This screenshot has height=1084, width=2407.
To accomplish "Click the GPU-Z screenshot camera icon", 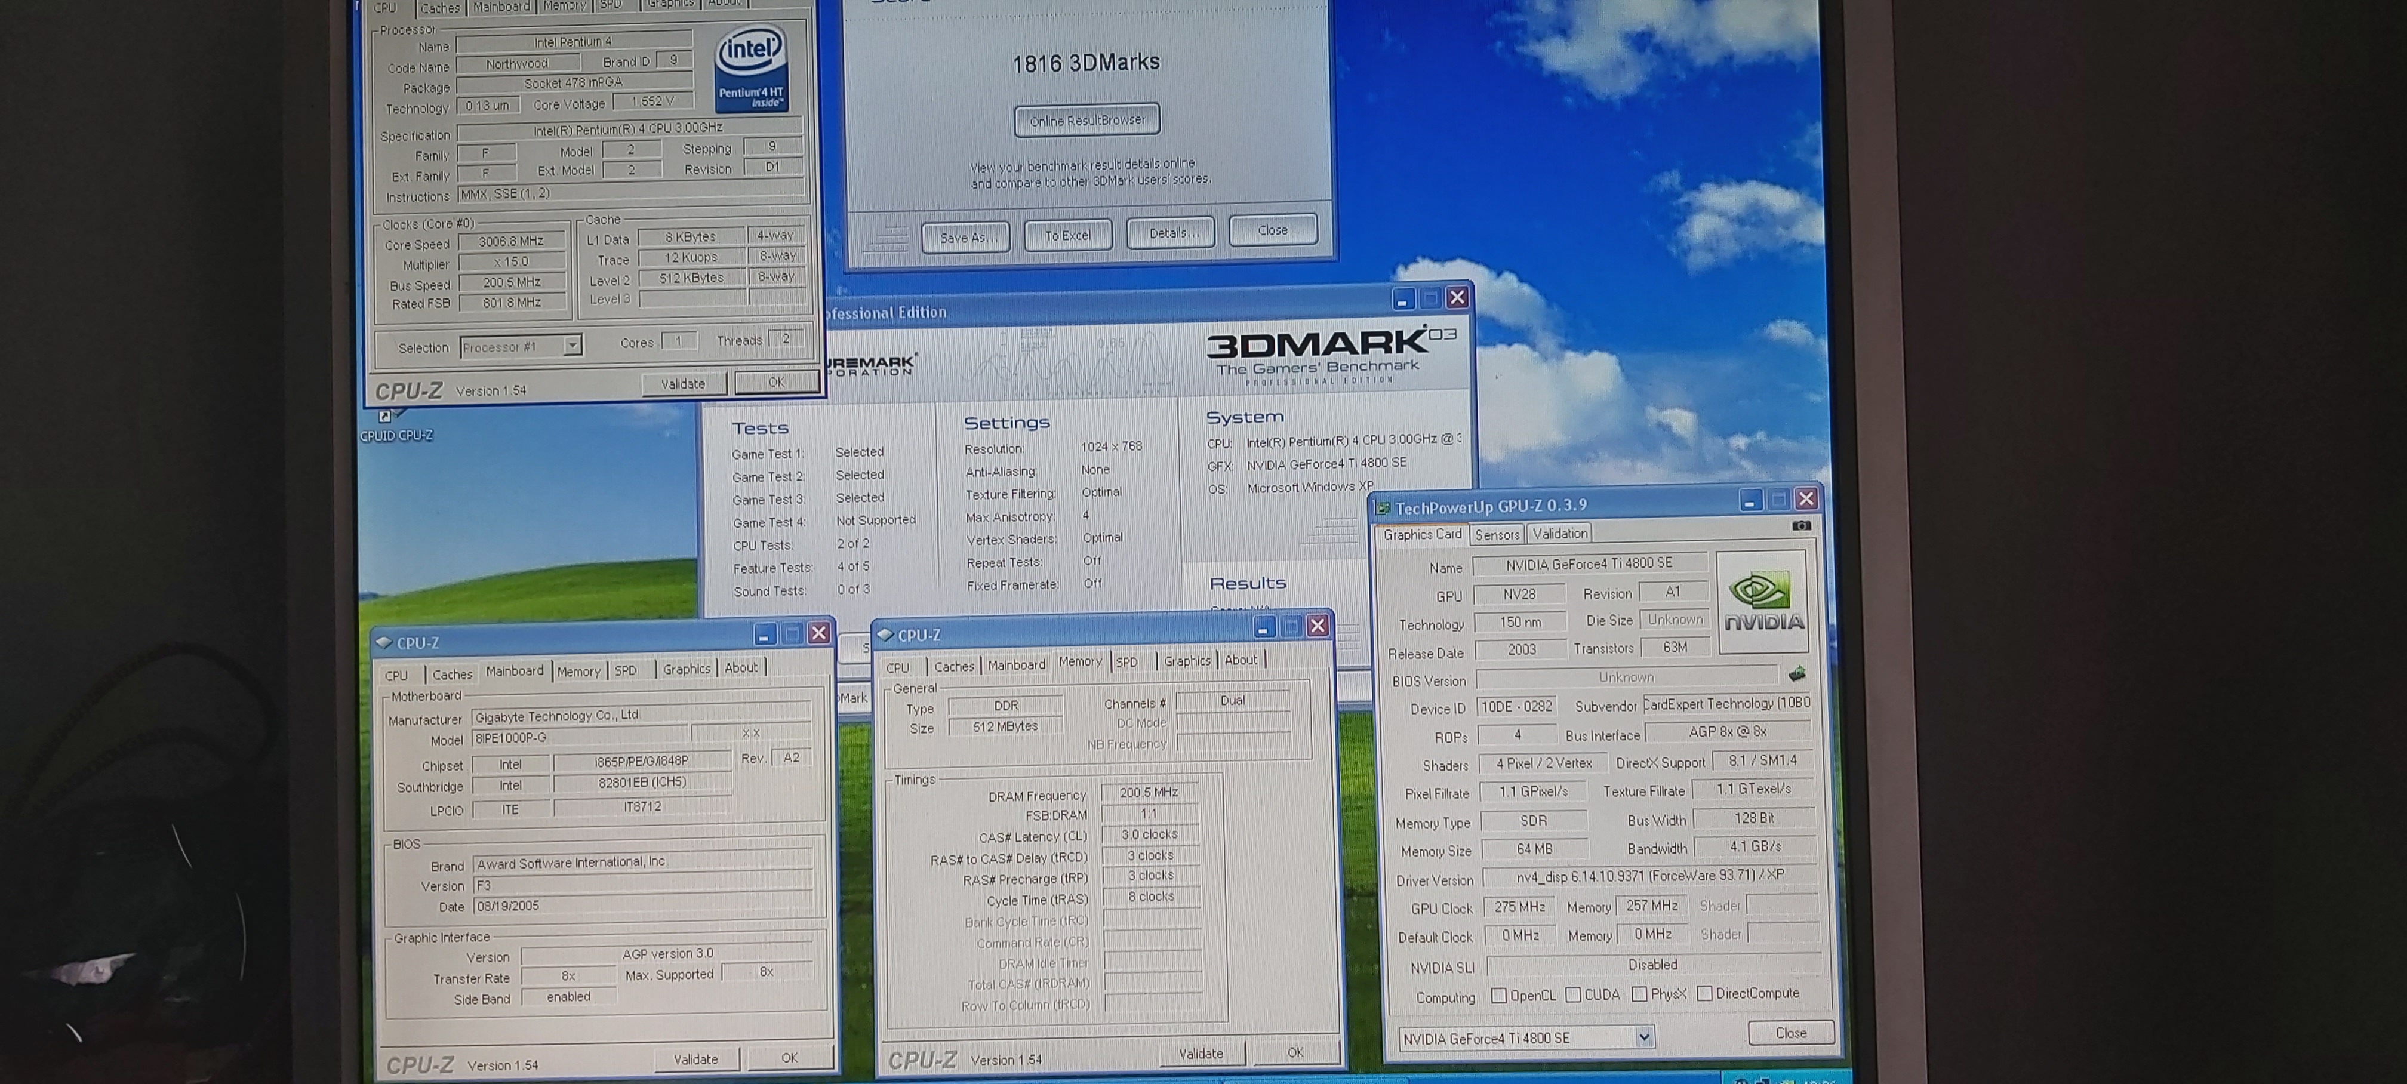I will 1800,526.
